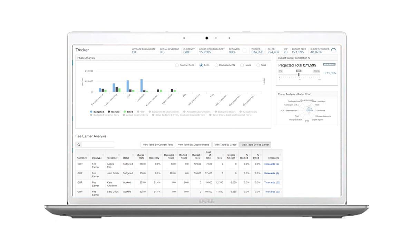Viewport: 410px width, 251px height.
Task: Click the Budget / Worked gauge arc icon
Action: coord(334,50)
